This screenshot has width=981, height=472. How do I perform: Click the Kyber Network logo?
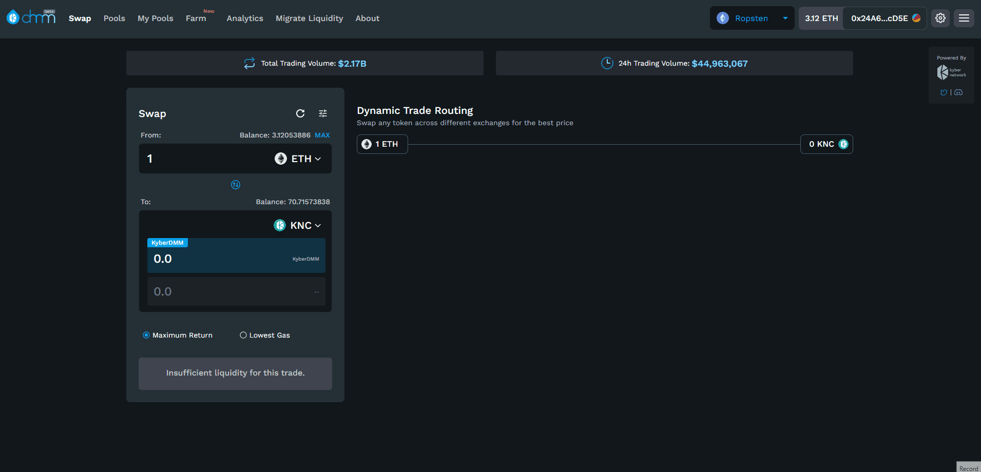point(951,72)
